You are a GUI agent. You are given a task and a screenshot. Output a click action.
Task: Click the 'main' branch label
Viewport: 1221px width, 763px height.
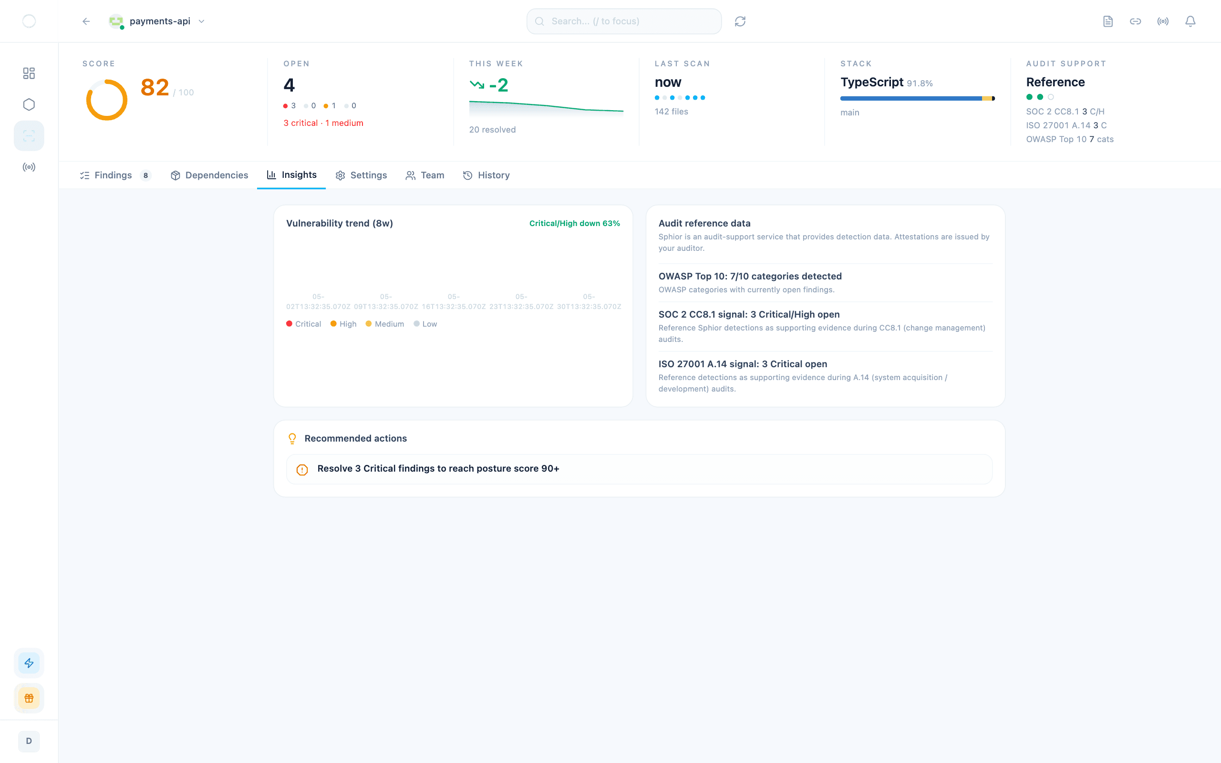pos(849,113)
